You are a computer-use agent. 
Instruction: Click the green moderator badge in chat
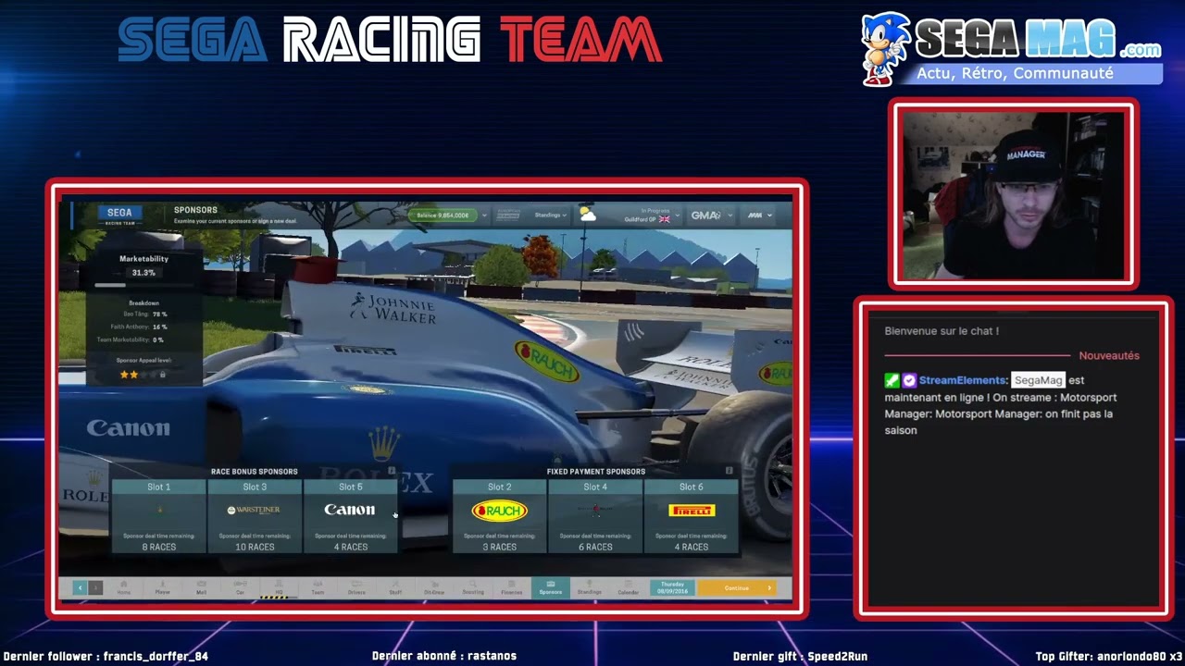(x=892, y=380)
